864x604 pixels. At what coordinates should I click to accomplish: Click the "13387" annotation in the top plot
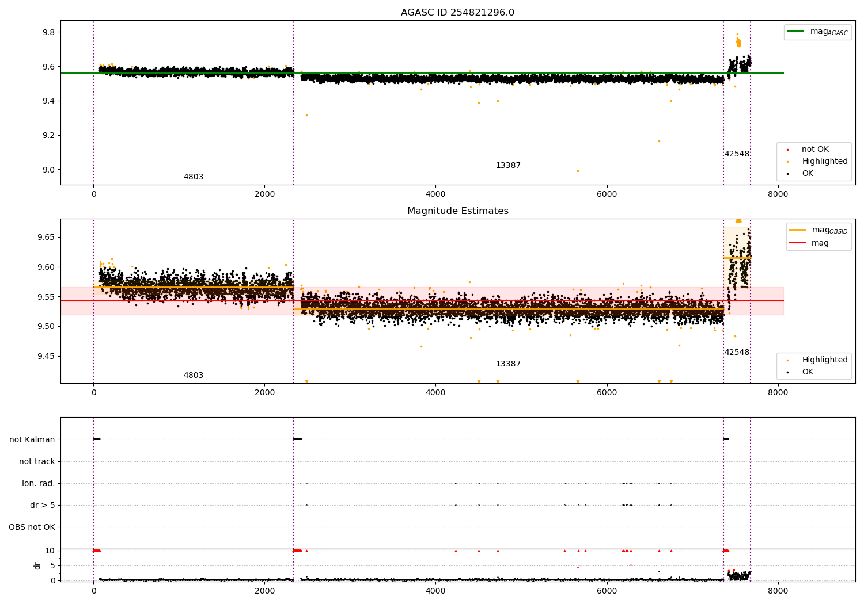tap(508, 166)
